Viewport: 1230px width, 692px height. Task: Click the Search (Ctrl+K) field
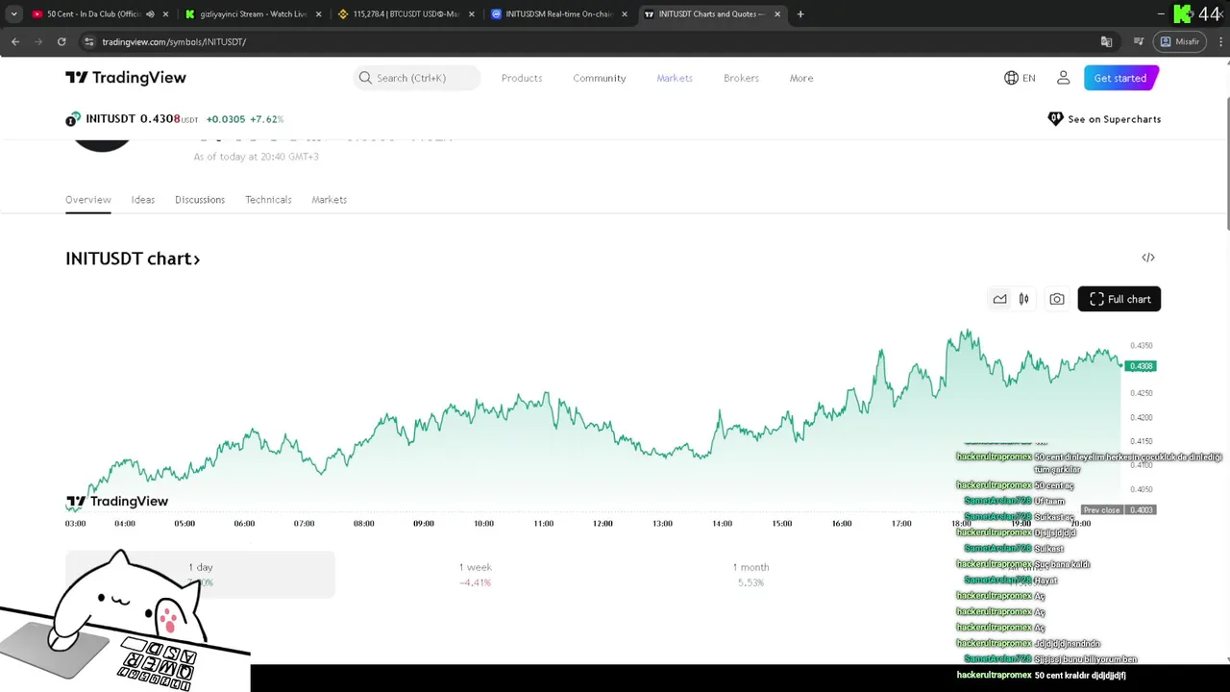click(x=417, y=78)
